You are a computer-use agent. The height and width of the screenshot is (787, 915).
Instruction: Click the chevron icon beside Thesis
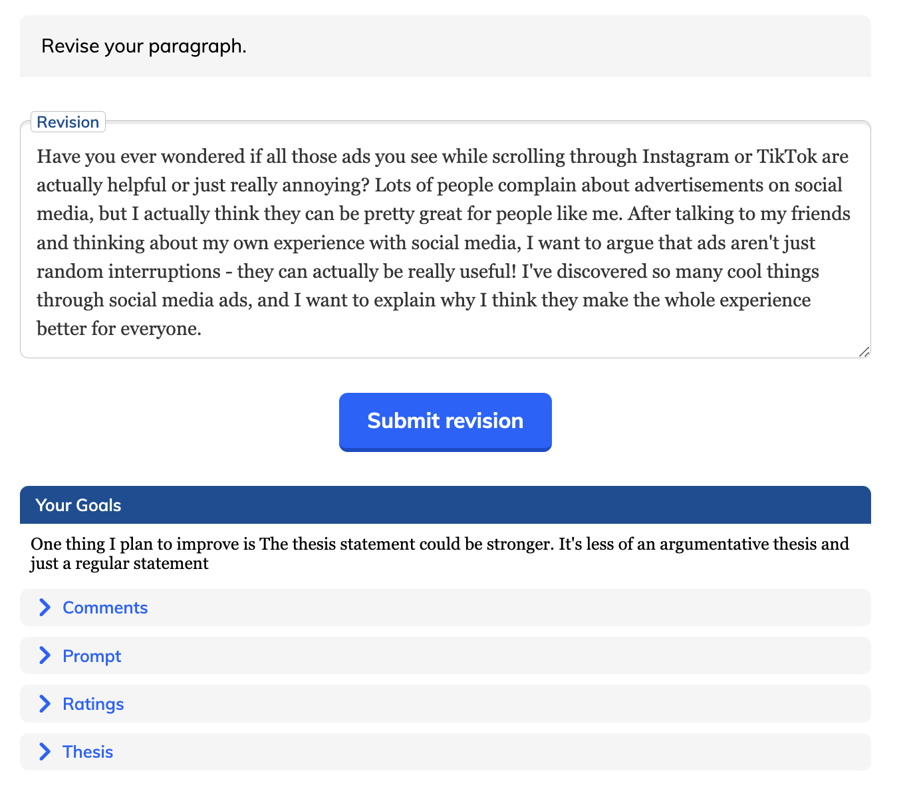click(x=45, y=751)
